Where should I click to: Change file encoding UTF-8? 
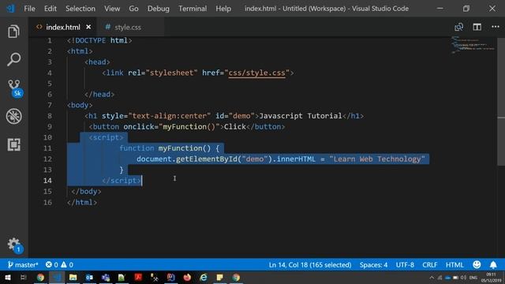tap(405, 265)
